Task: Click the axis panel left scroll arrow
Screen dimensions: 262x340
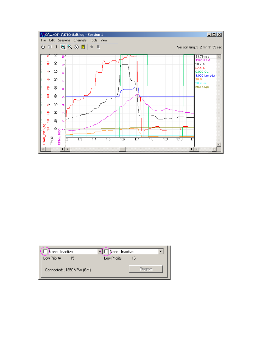Action: pos(43,149)
